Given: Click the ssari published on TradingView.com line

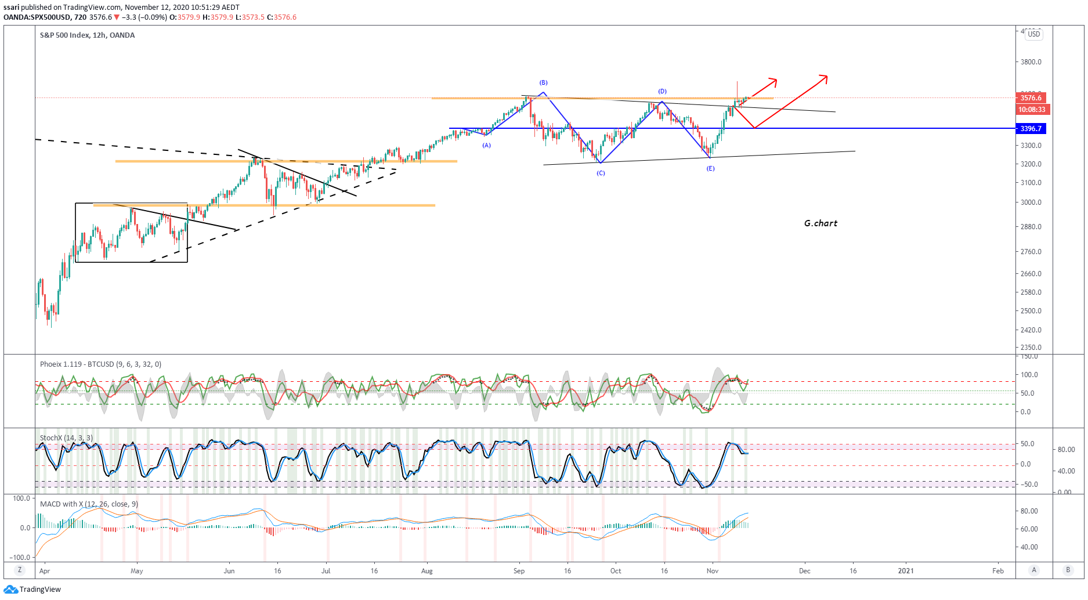Looking at the screenshot, I should pyautogui.click(x=122, y=8).
